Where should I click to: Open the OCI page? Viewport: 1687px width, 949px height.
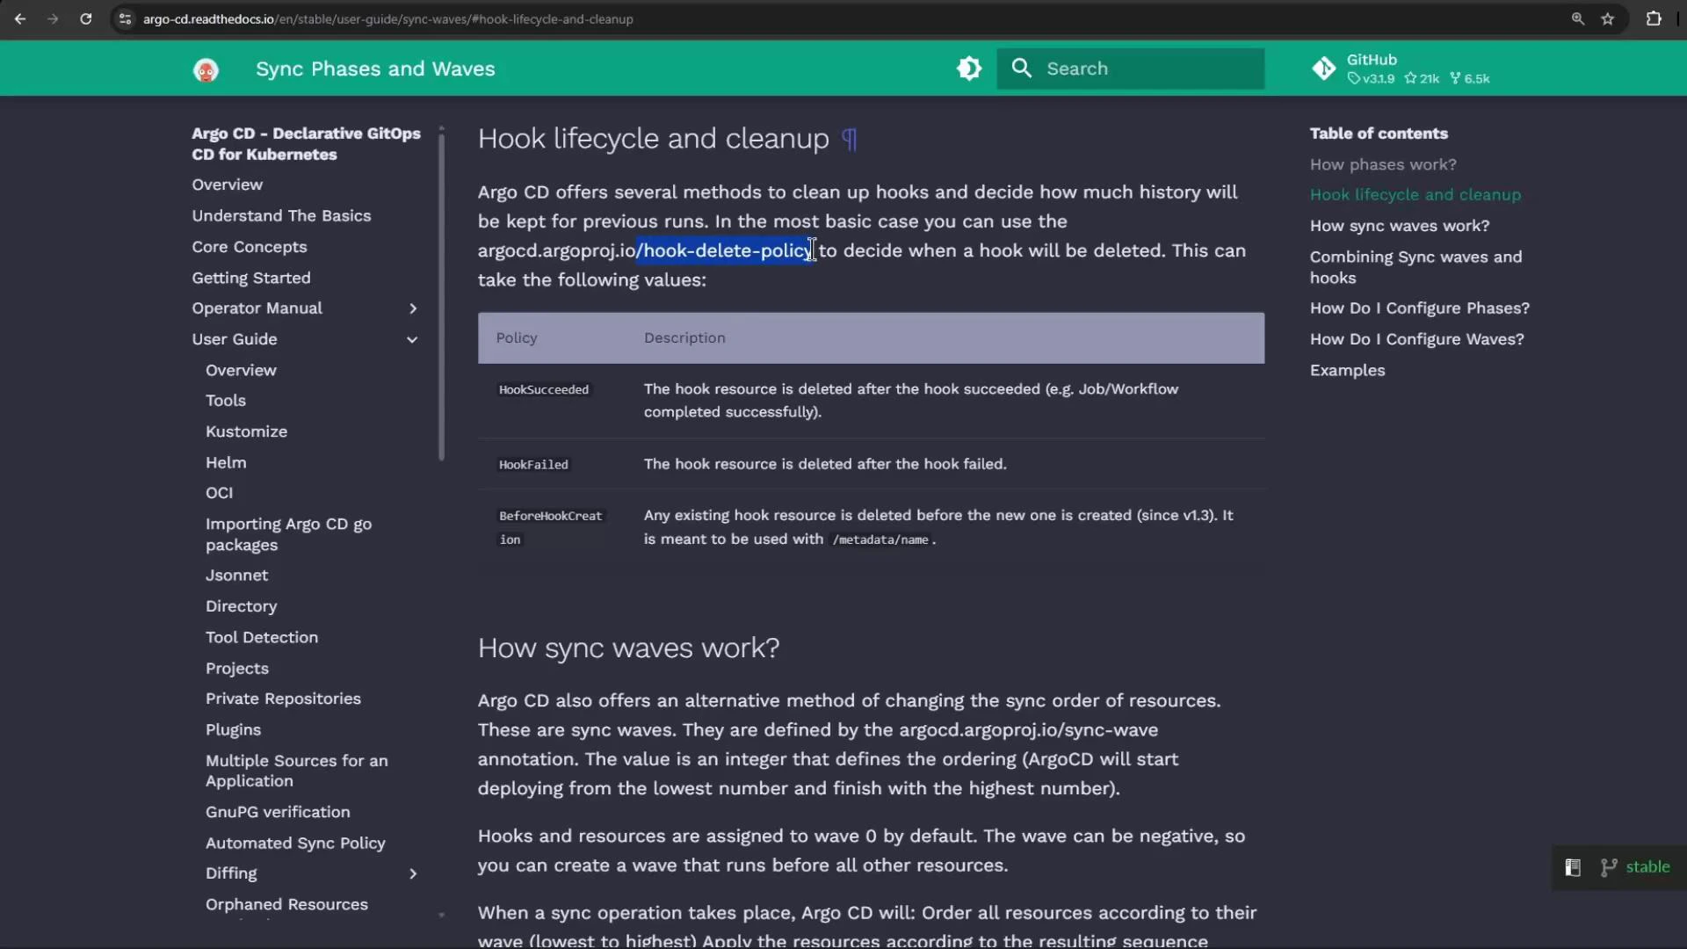(219, 493)
